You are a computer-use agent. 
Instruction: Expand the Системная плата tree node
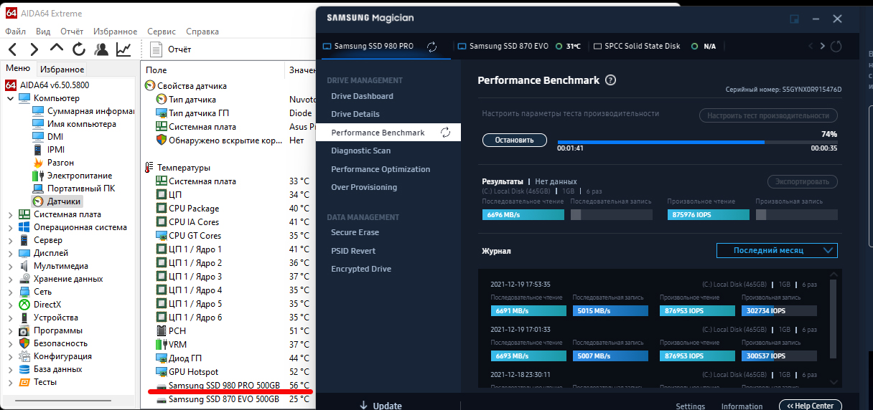tap(9, 214)
